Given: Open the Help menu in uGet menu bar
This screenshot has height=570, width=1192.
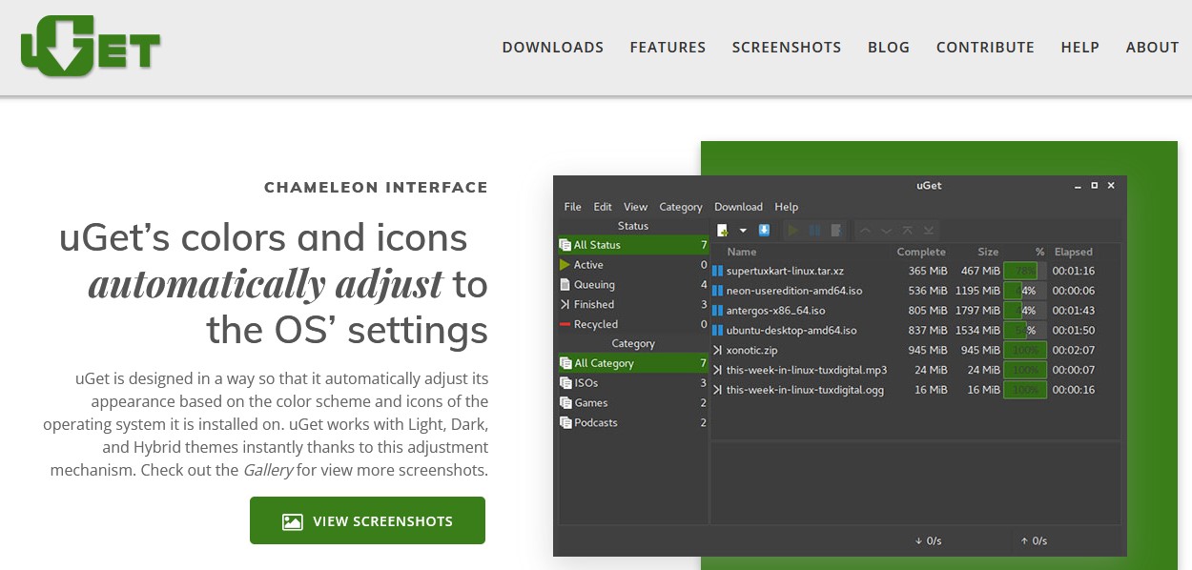Looking at the screenshot, I should (x=787, y=207).
